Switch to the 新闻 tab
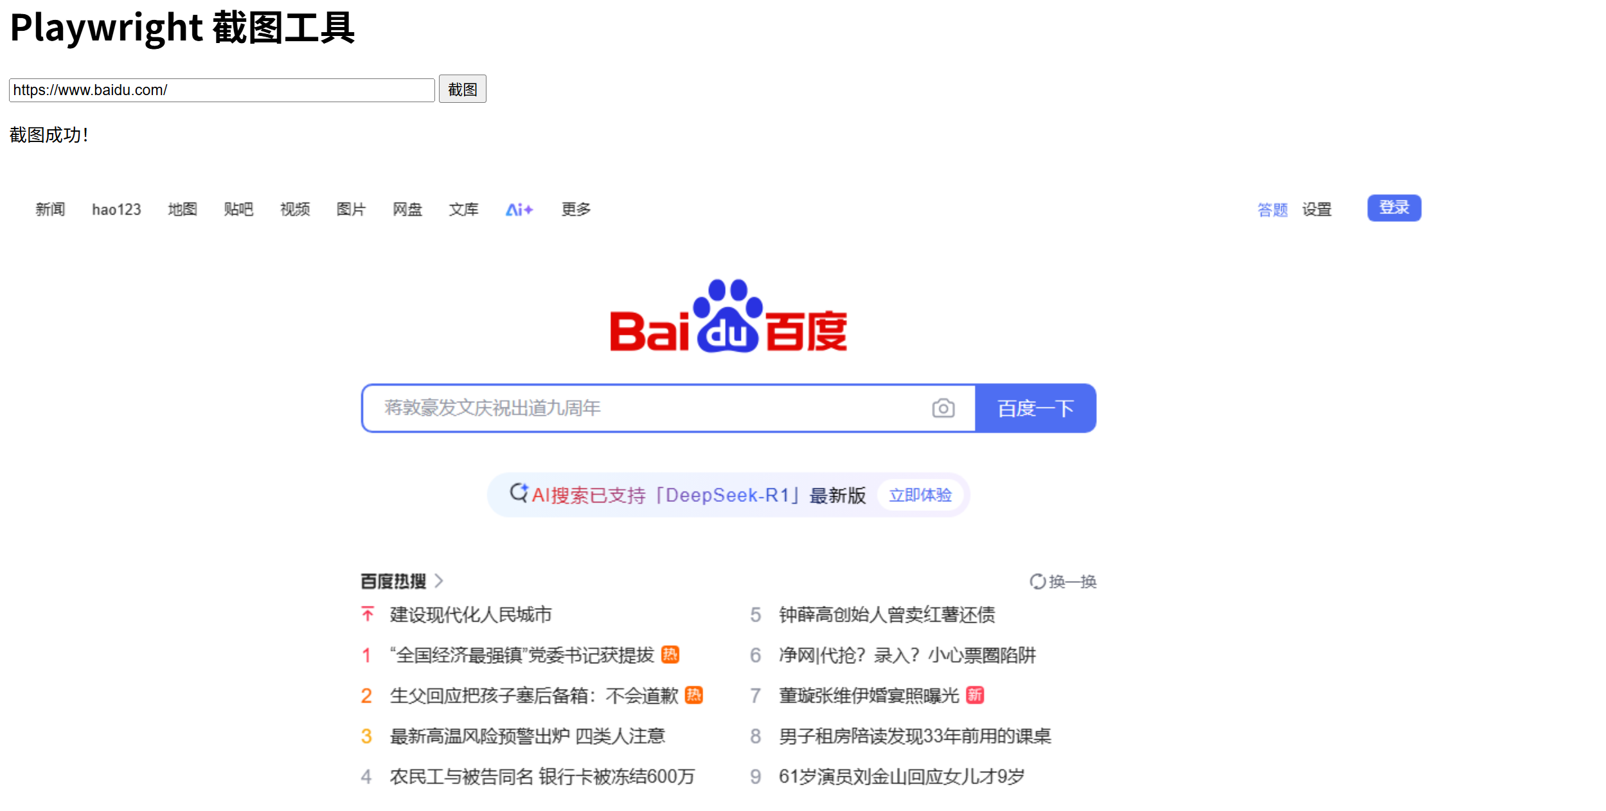Image resolution: width=1606 pixels, height=811 pixels. (x=51, y=209)
